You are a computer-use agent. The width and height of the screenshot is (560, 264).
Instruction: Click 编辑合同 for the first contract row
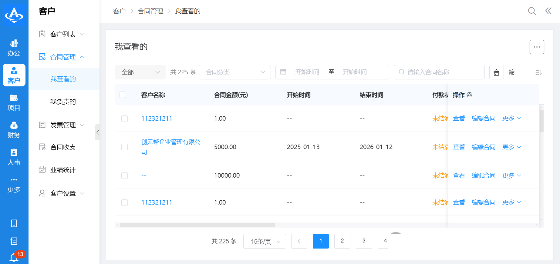click(483, 118)
